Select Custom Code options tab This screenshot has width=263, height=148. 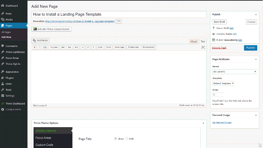[x=53, y=145]
